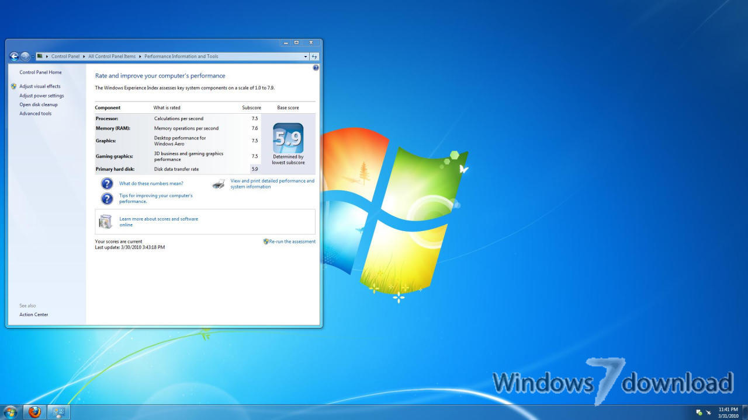Image resolution: width=748 pixels, height=420 pixels.
Task: Click the address bar refresh button
Action: [314, 57]
